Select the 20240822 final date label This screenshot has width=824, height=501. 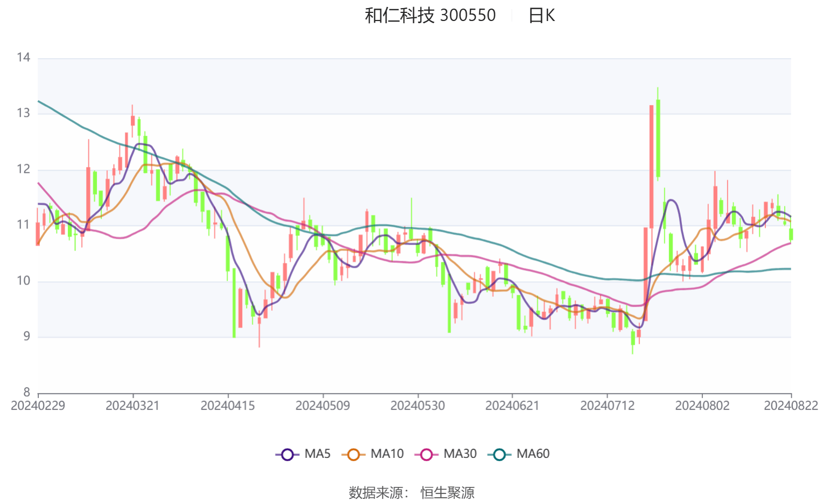[x=790, y=406]
